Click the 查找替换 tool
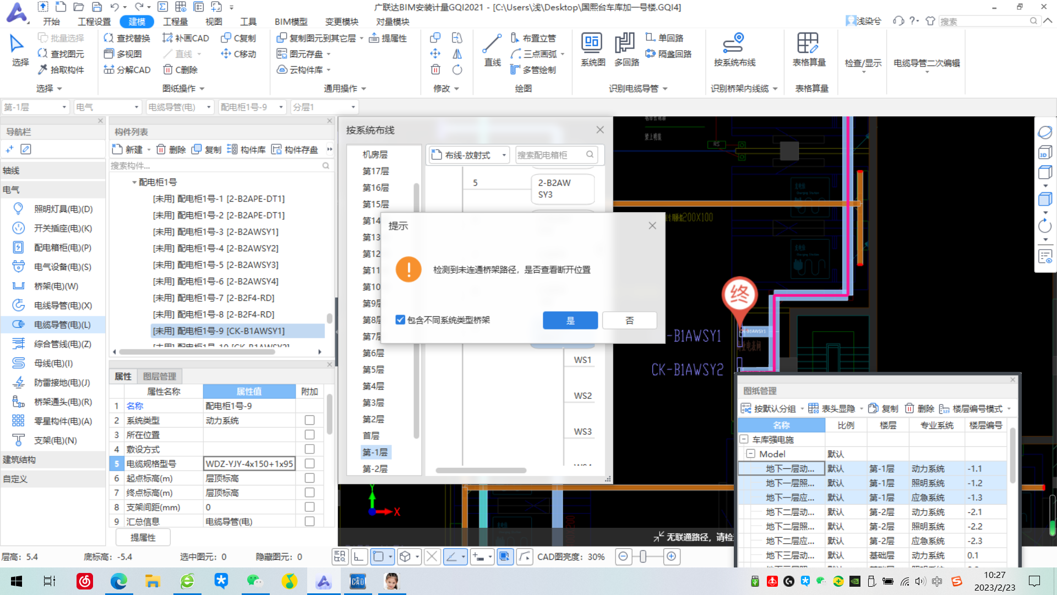Screen dimensions: 1057x595 127,38
